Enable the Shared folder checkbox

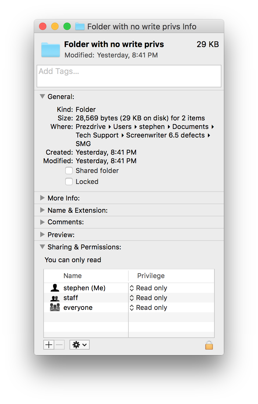pos(69,171)
